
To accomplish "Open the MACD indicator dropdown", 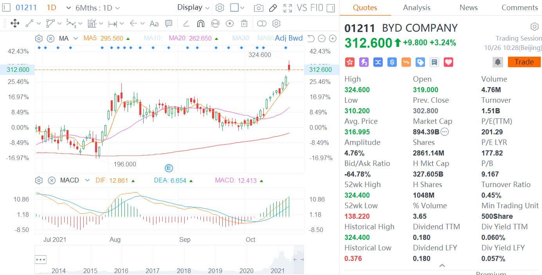I will click(86, 180).
